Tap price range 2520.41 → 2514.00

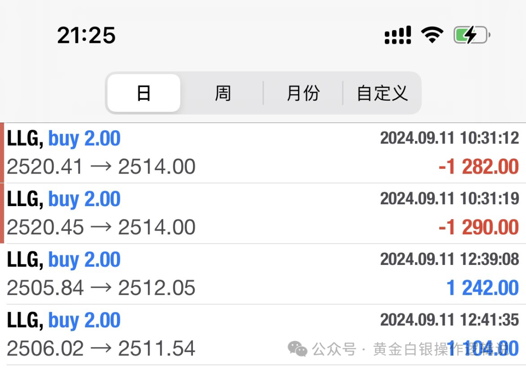click(101, 166)
